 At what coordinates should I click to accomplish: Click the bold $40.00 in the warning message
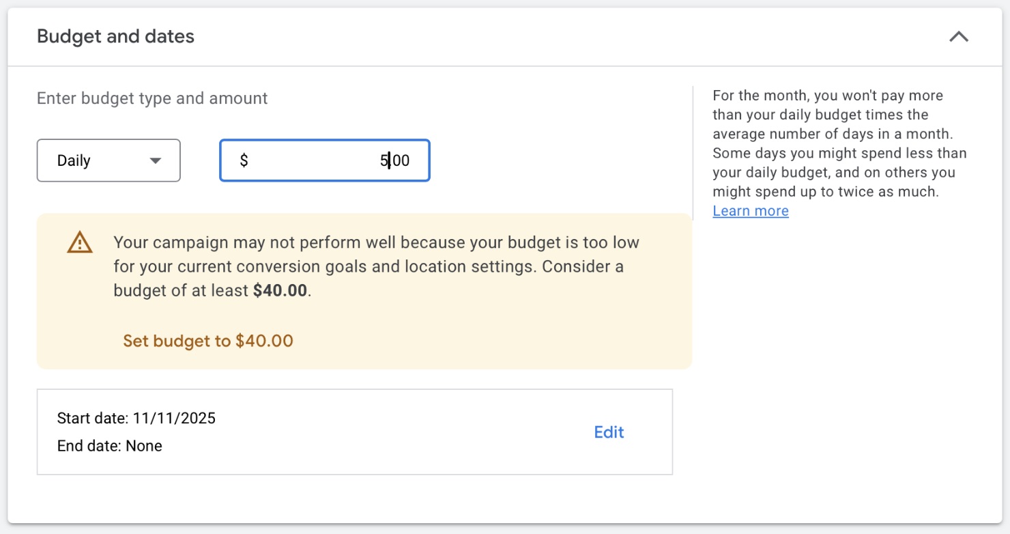pyautogui.click(x=280, y=290)
